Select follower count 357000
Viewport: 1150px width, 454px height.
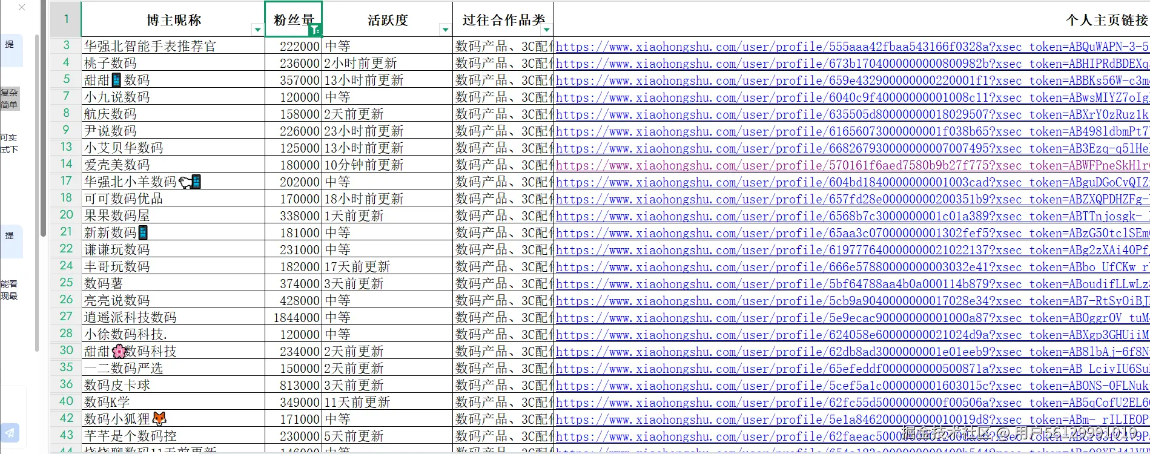click(x=294, y=80)
